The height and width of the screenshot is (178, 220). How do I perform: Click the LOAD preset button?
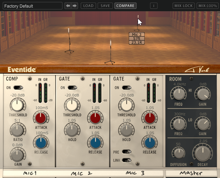[88, 6]
